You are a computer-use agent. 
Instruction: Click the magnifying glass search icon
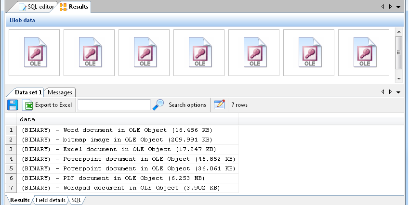(x=158, y=104)
